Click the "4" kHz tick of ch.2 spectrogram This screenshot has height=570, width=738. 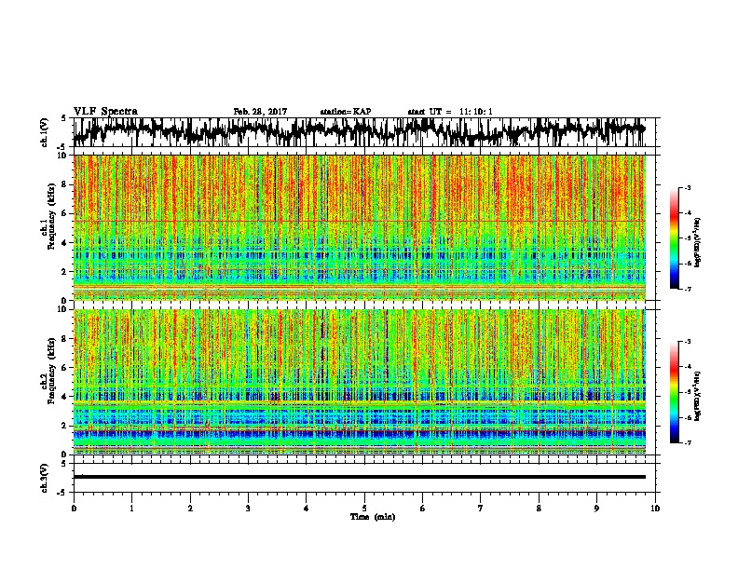[x=66, y=397]
